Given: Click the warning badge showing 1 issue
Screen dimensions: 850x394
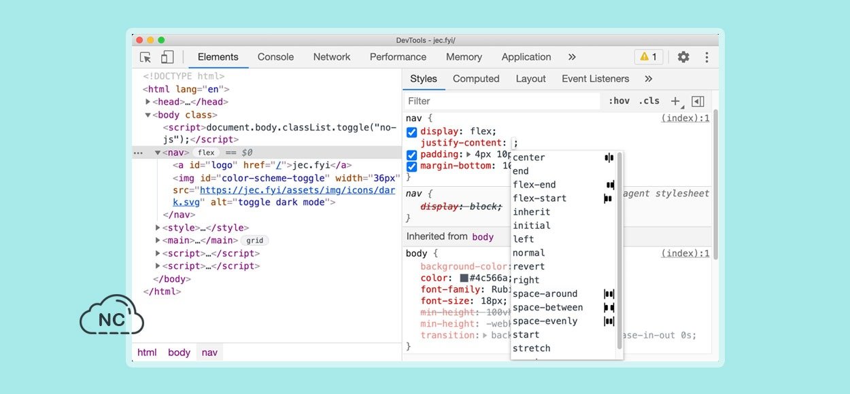Looking at the screenshot, I should click(649, 57).
